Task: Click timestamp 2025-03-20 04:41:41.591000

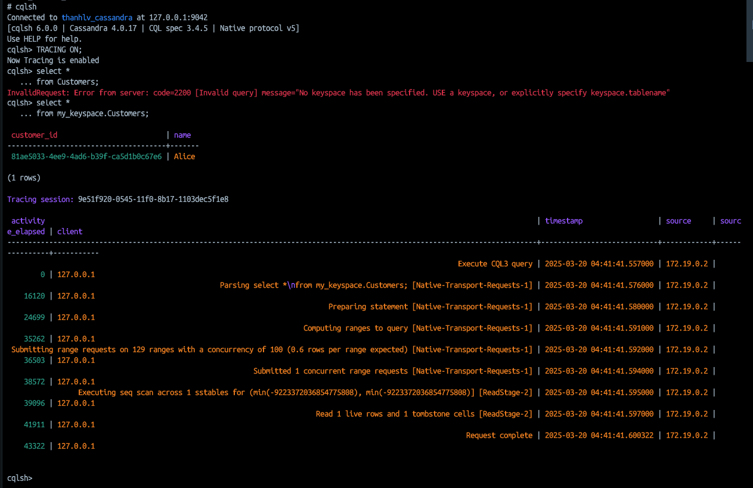Action: pyautogui.click(x=599, y=329)
